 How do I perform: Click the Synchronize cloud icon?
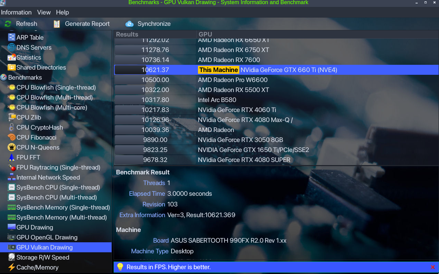tap(129, 24)
